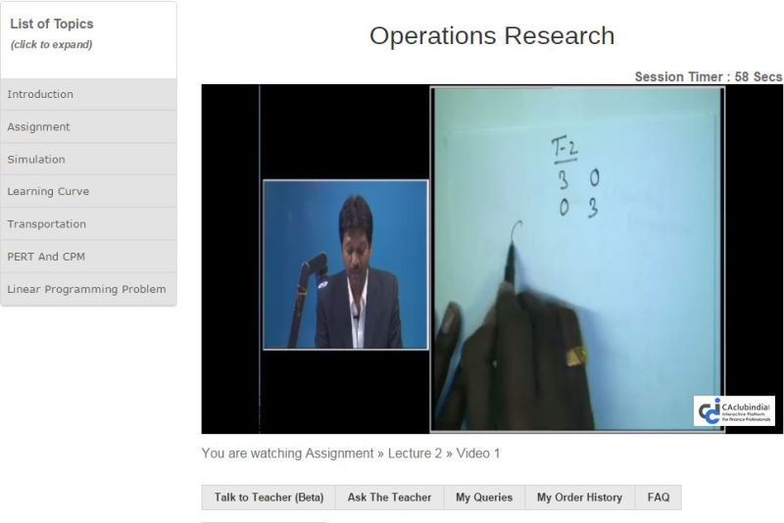Click the instructor camera video thumbnail
The image size is (784, 523).
point(345,263)
